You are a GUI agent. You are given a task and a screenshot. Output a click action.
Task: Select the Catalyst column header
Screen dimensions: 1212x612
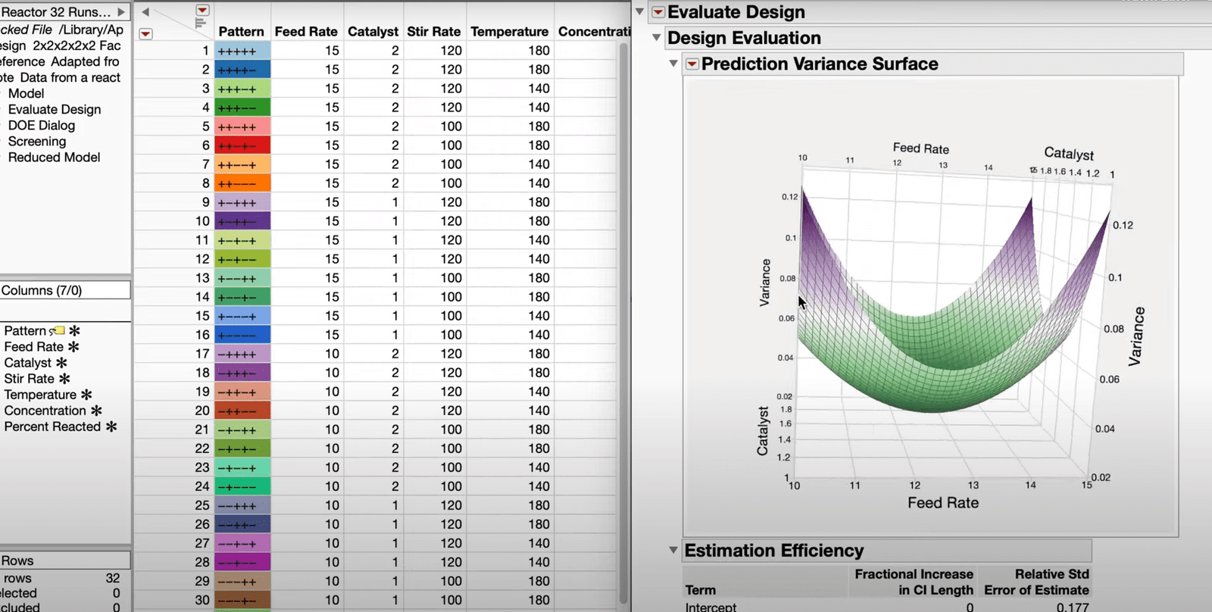[x=373, y=32]
